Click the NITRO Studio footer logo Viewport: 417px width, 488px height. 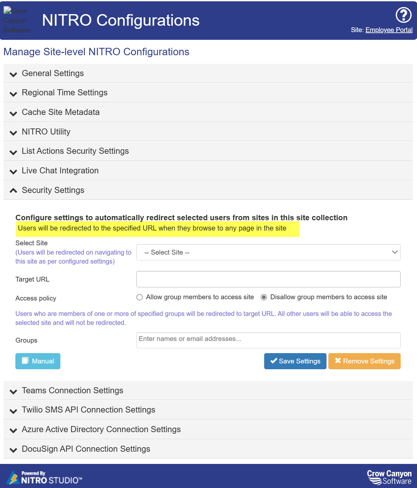click(45, 477)
